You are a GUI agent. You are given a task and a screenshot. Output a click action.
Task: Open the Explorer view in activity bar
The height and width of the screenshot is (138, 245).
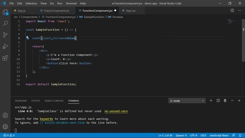coord(5,12)
